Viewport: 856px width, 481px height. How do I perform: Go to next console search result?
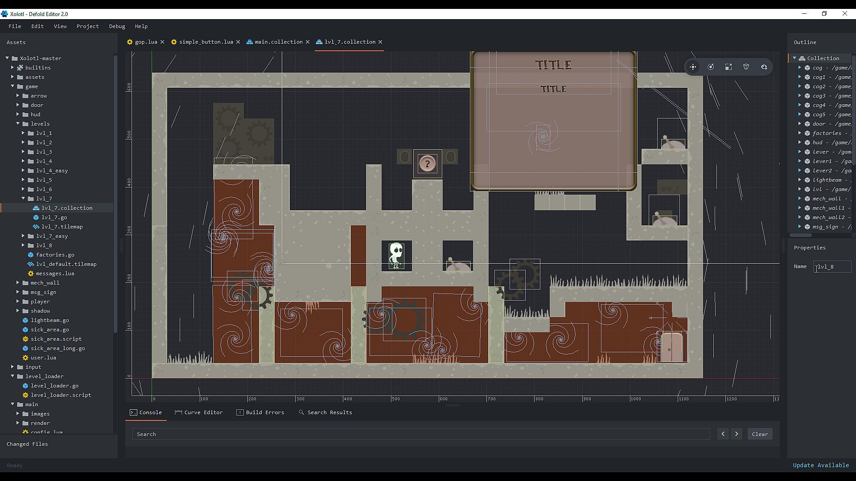pos(737,434)
